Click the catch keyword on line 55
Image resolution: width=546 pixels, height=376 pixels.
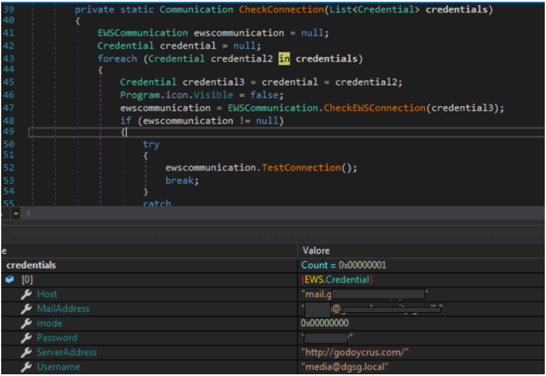(x=157, y=203)
